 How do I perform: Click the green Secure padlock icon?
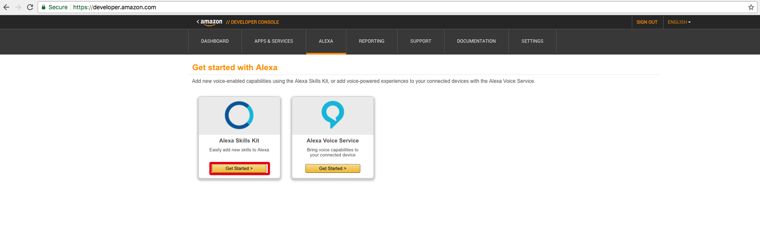tap(44, 7)
